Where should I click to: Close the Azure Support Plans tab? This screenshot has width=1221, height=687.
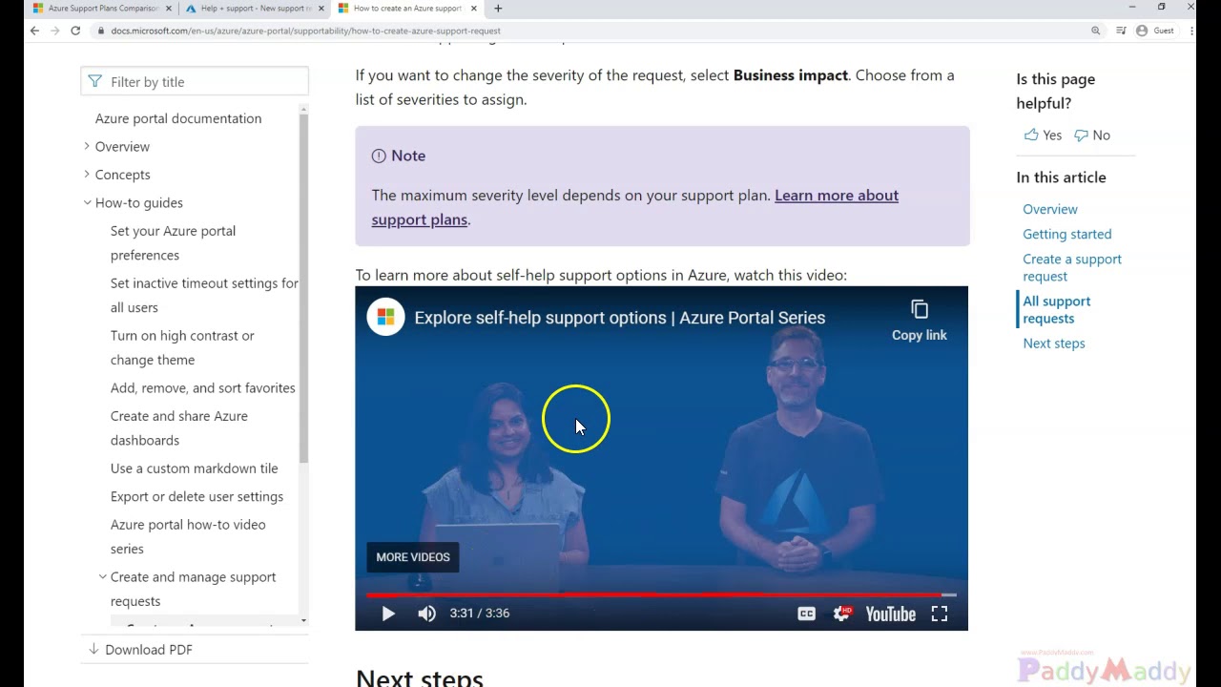pos(169,9)
